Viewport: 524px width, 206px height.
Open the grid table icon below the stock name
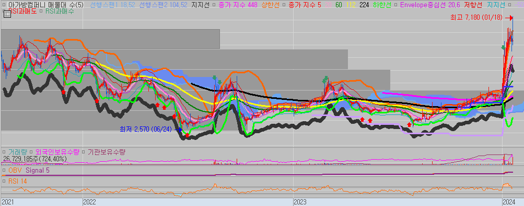point(7,14)
